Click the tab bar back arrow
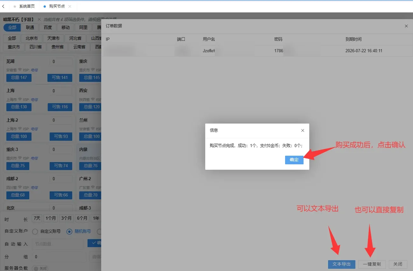413x271 pixels. 3,6
